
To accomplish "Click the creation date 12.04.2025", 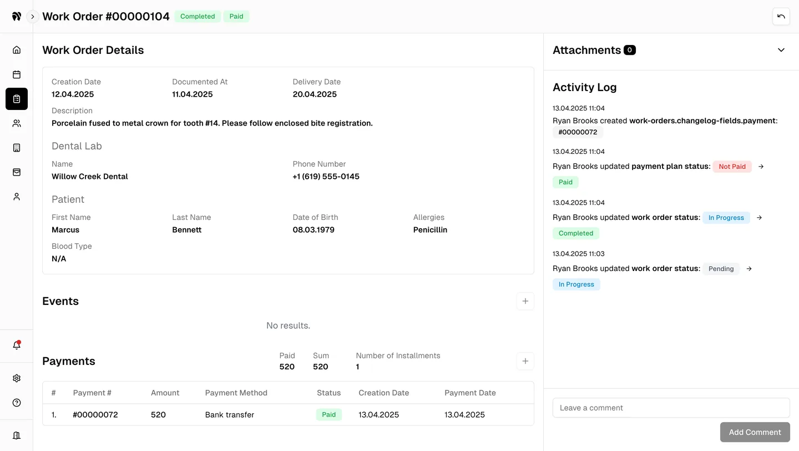I will pyautogui.click(x=73, y=94).
